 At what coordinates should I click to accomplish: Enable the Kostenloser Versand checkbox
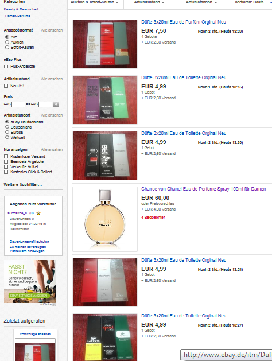6,156
